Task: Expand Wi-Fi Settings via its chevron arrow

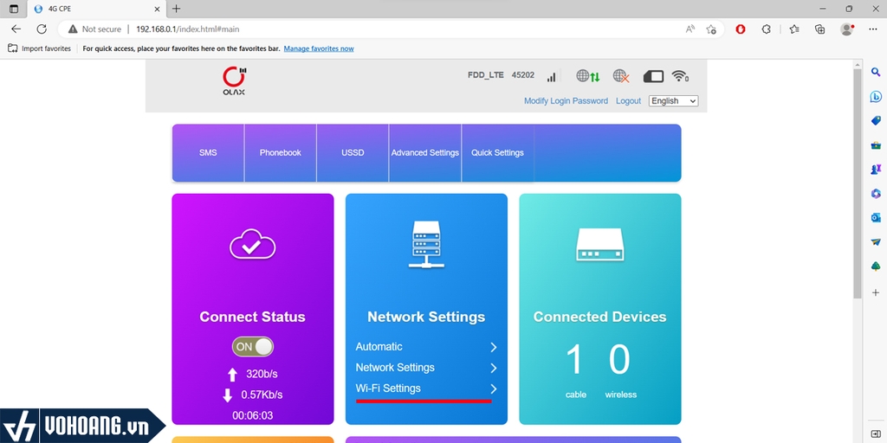Action: tap(493, 389)
